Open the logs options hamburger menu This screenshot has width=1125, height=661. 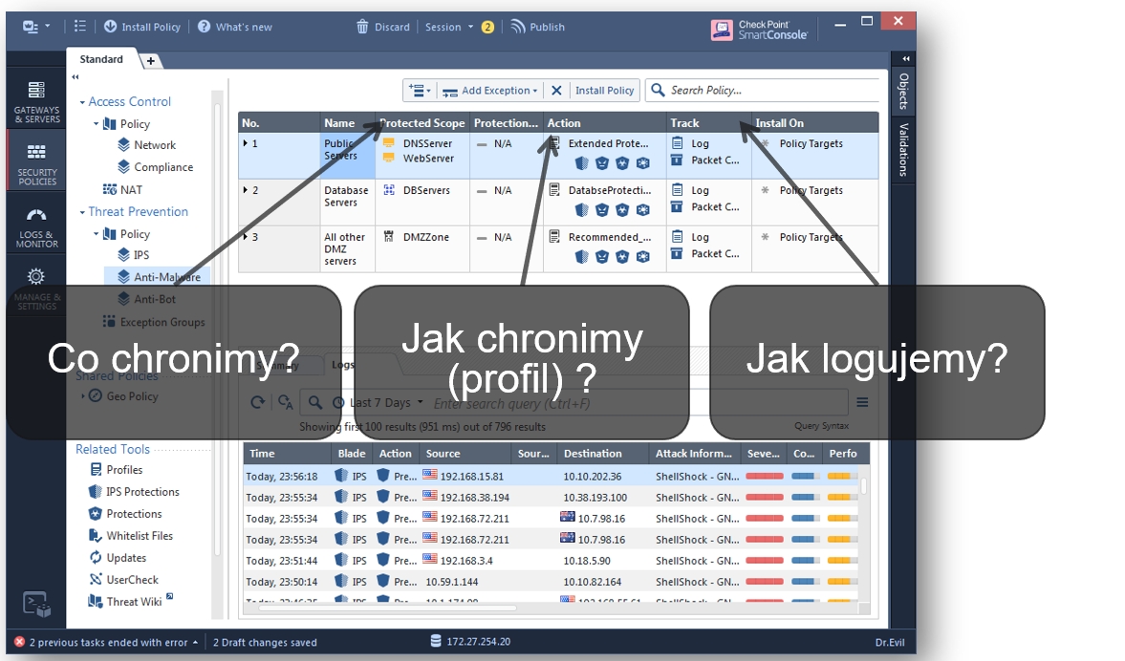click(x=862, y=402)
